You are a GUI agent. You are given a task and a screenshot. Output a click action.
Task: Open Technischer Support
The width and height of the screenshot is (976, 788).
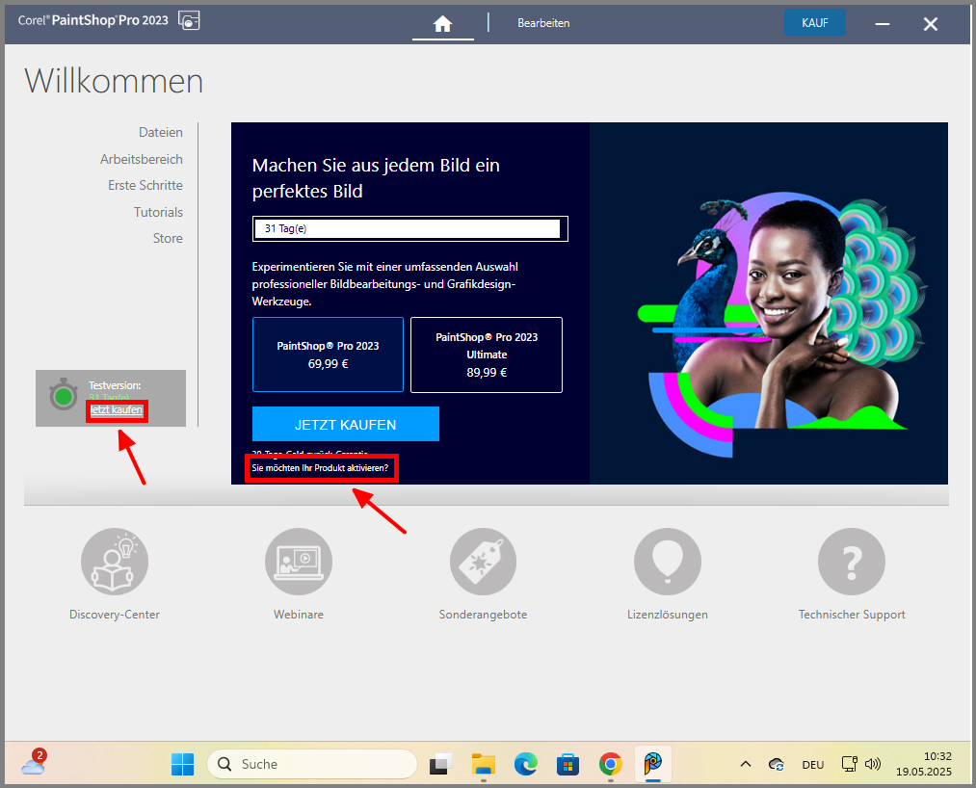[x=851, y=561]
